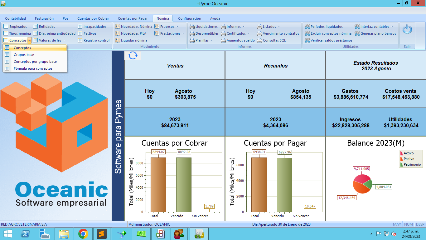Open Chrome from the taskbar
Viewport: 426px width, 240px height.
83,233
